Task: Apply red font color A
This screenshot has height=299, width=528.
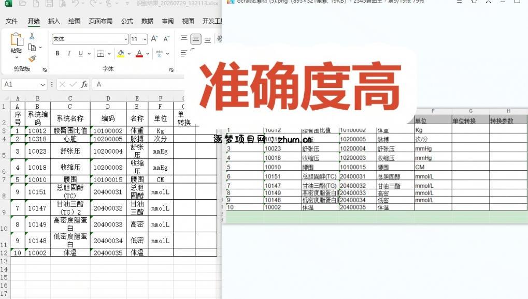Action: (139, 53)
